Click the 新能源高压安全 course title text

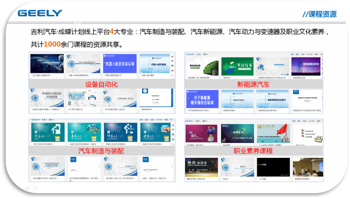pyautogui.click(x=299, y=78)
